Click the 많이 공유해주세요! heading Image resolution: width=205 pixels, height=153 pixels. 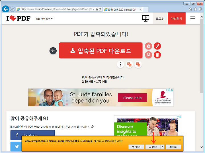(29, 118)
